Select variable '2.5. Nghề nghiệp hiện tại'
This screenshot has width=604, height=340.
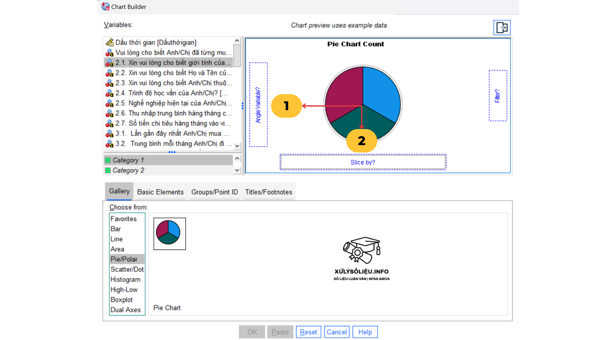point(169,103)
